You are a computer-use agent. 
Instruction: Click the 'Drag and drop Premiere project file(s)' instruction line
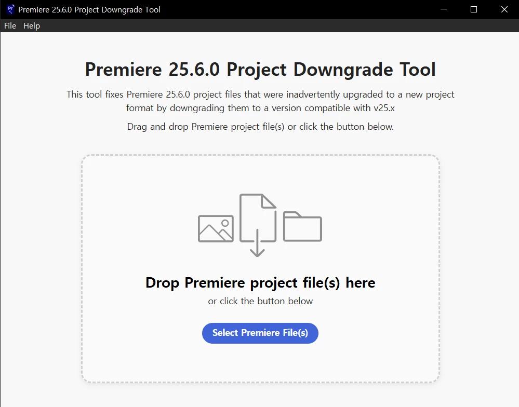260,127
